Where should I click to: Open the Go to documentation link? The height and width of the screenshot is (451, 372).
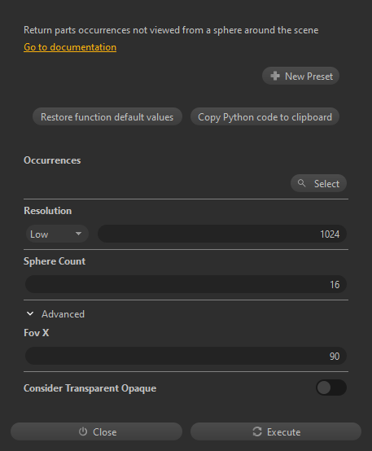coord(70,47)
